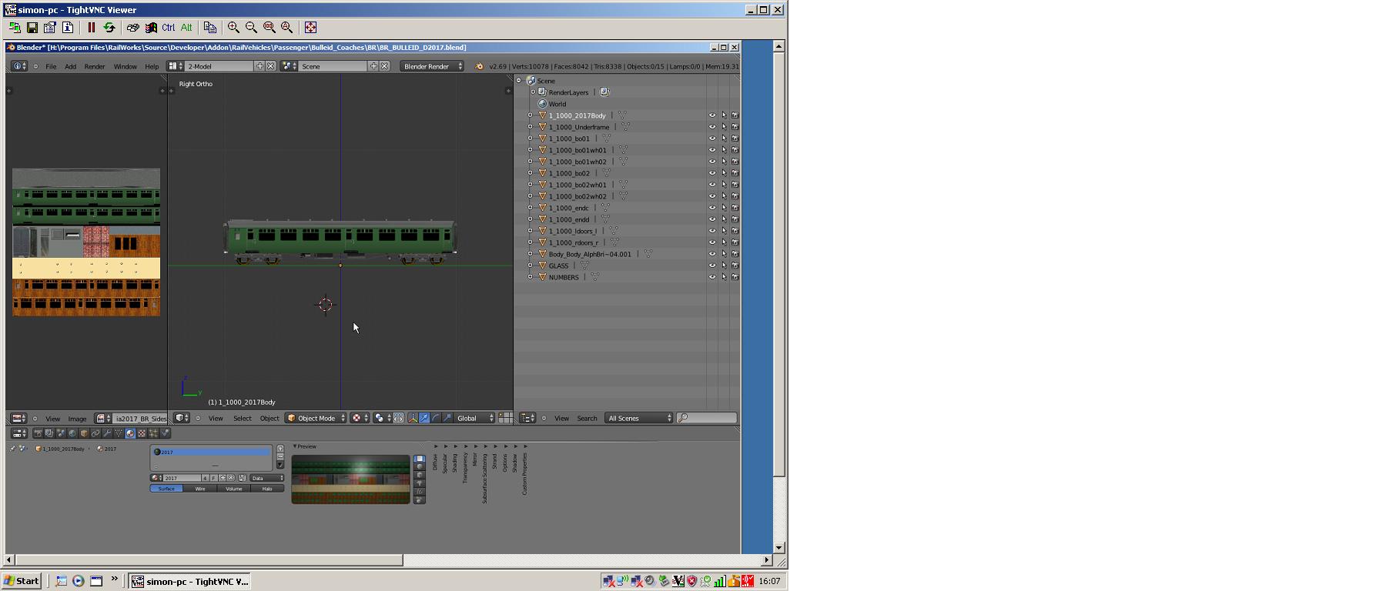Click TightVNC transfer files icon
This screenshot has width=1386, height=591.
click(x=210, y=27)
